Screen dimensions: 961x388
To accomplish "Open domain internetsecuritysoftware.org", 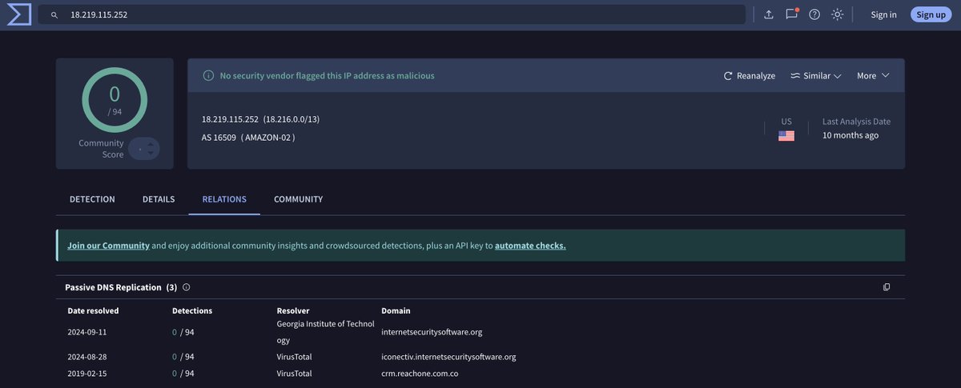I will pyautogui.click(x=432, y=332).
